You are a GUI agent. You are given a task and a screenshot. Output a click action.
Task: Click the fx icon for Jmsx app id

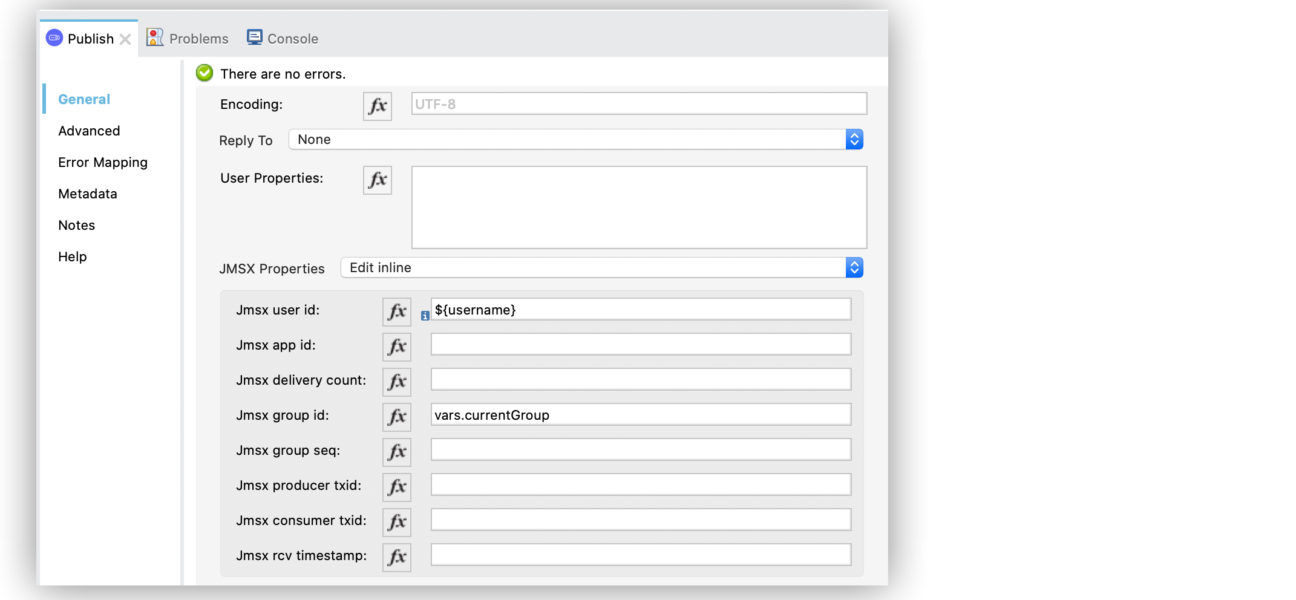pos(396,347)
